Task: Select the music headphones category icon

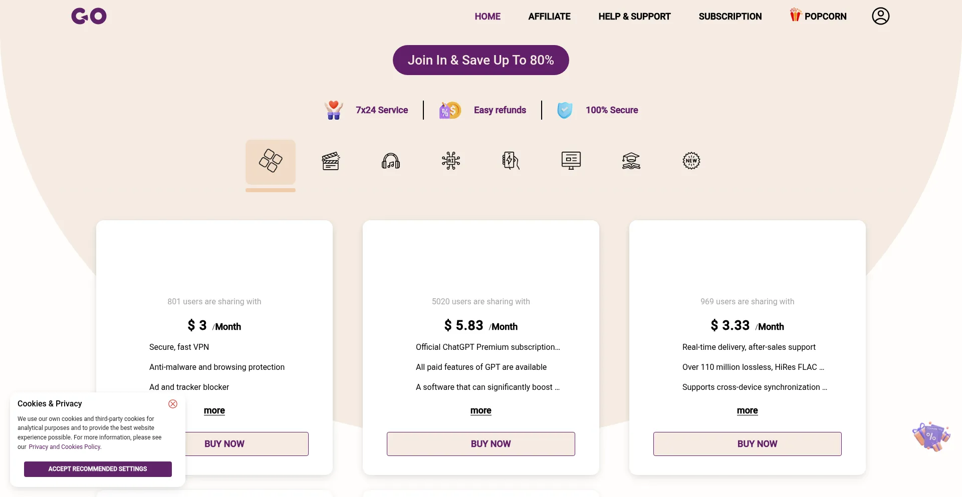Action: (391, 161)
